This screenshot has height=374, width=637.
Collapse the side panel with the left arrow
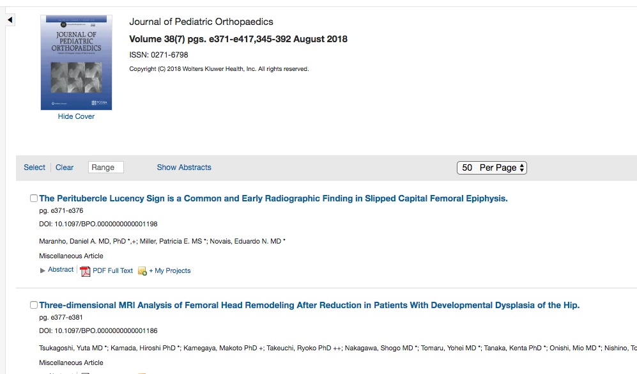[10, 20]
